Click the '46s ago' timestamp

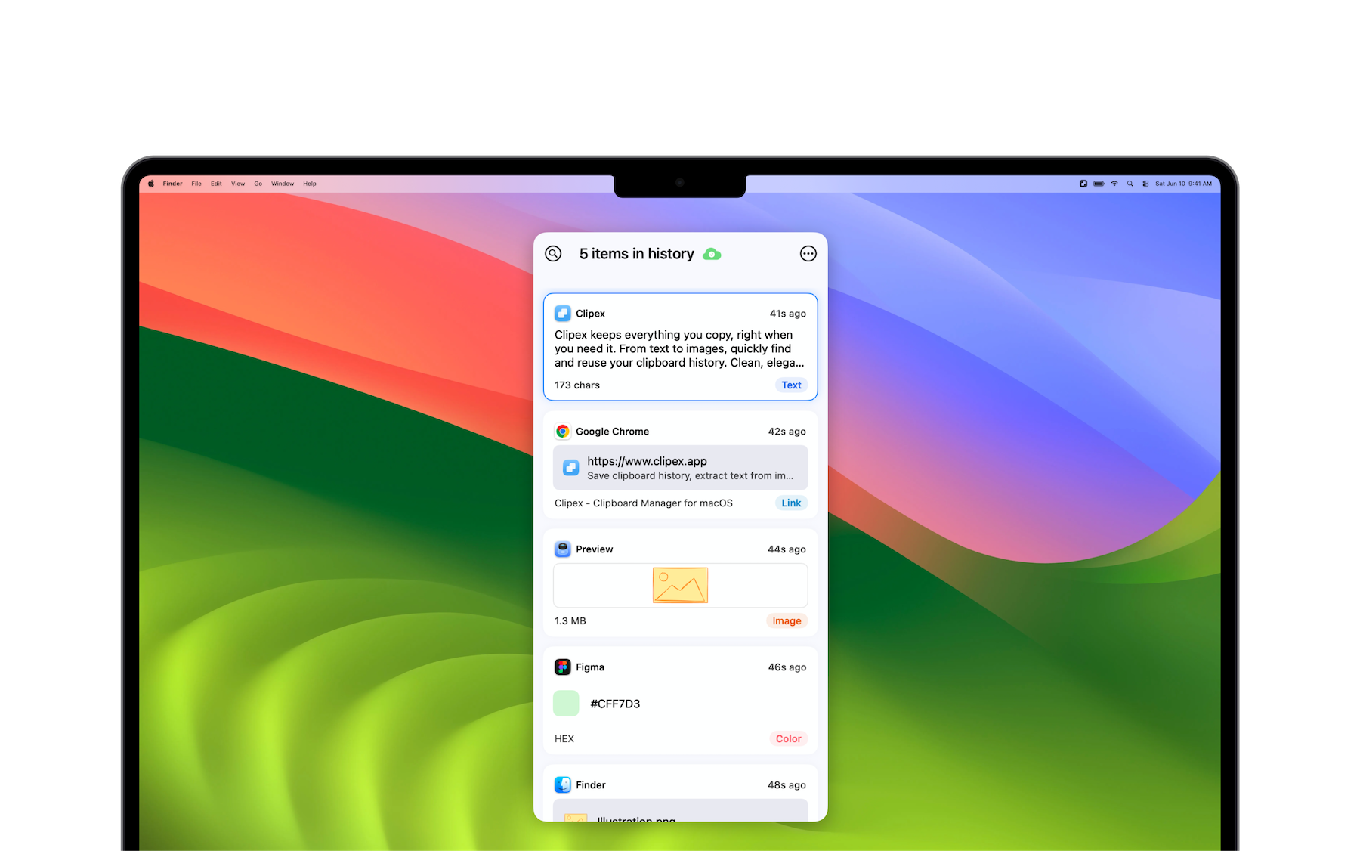point(787,667)
